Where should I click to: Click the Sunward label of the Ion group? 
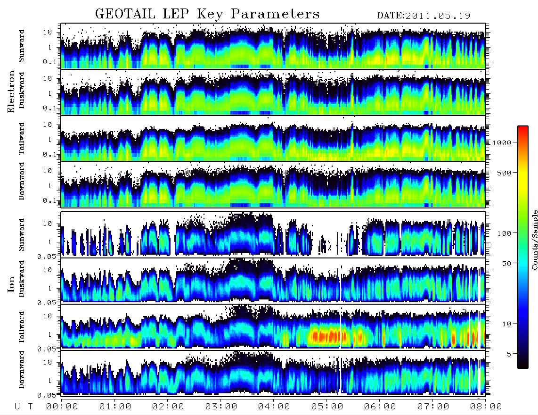[x=22, y=234]
